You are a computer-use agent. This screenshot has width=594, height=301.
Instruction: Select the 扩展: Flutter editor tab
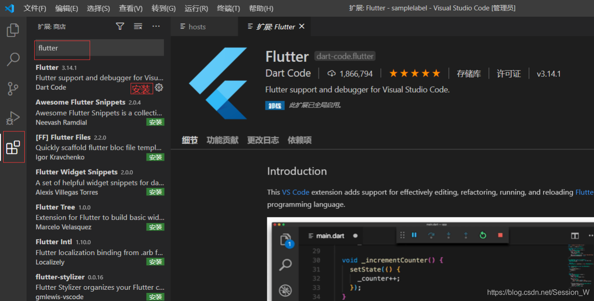point(274,27)
